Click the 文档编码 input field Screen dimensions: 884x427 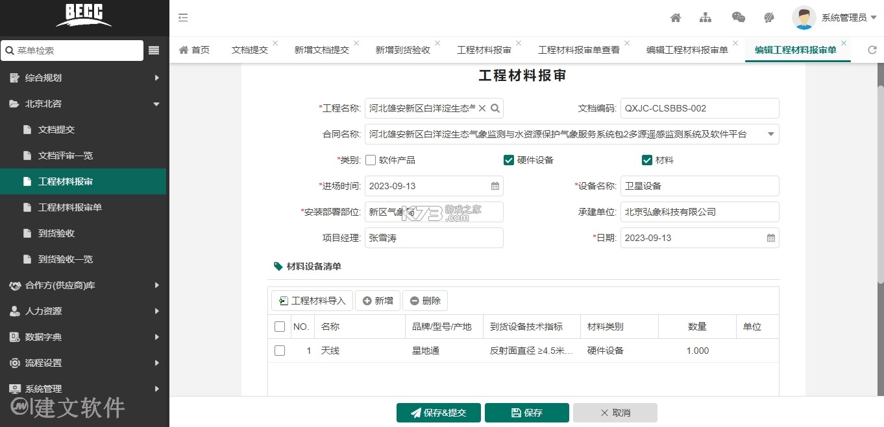pyautogui.click(x=700, y=108)
